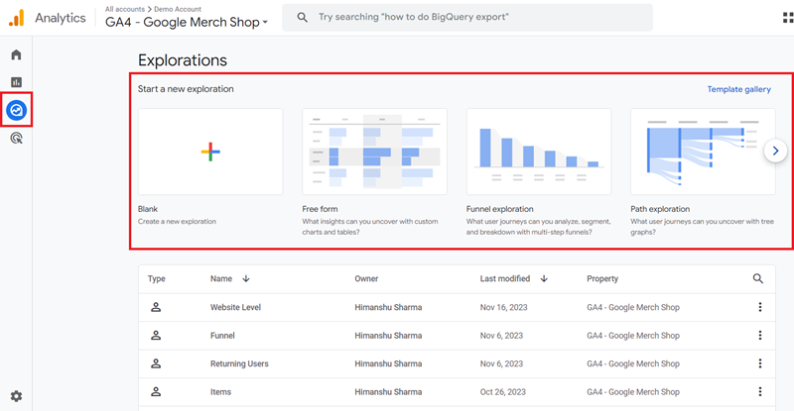The width and height of the screenshot is (794, 411).
Task: Open more options for Website Level row
Action: click(759, 307)
